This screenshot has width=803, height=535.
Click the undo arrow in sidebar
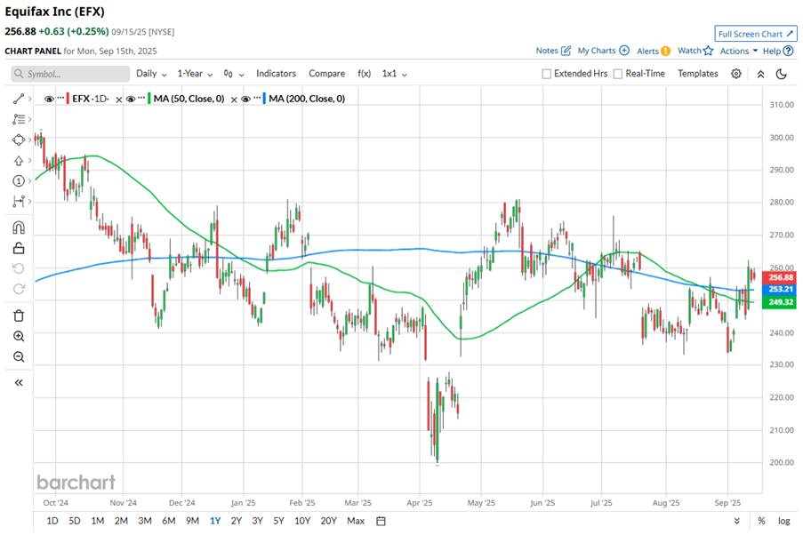click(x=19, y=268)
